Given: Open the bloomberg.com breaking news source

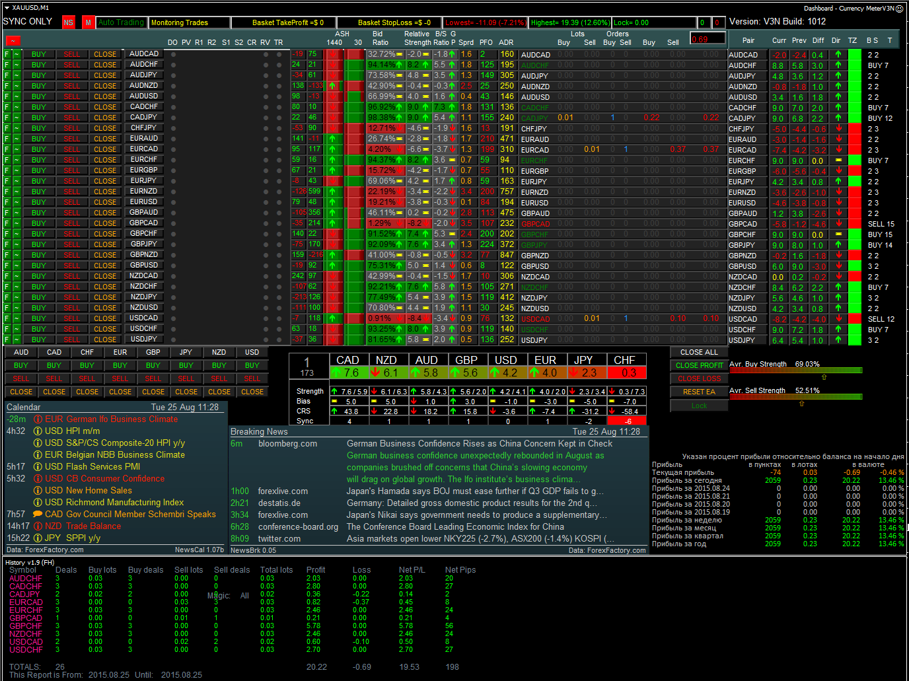Looking at the screenshot, I should (x=287, y=444).
